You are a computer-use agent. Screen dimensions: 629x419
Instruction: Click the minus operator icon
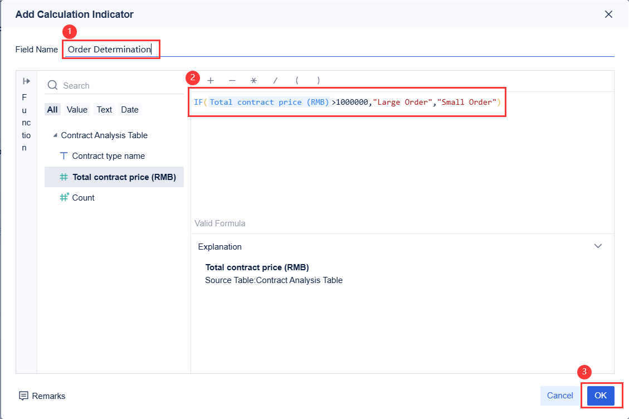(x=232, y=80)
